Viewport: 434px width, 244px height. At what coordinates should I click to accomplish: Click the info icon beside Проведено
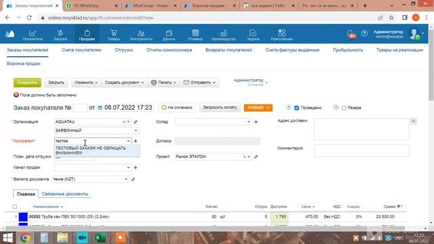click(288, 107)
